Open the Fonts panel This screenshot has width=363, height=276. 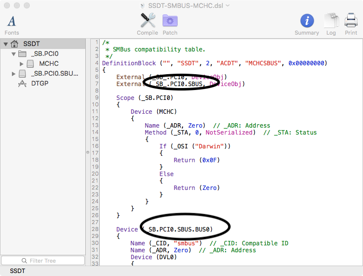12,21
